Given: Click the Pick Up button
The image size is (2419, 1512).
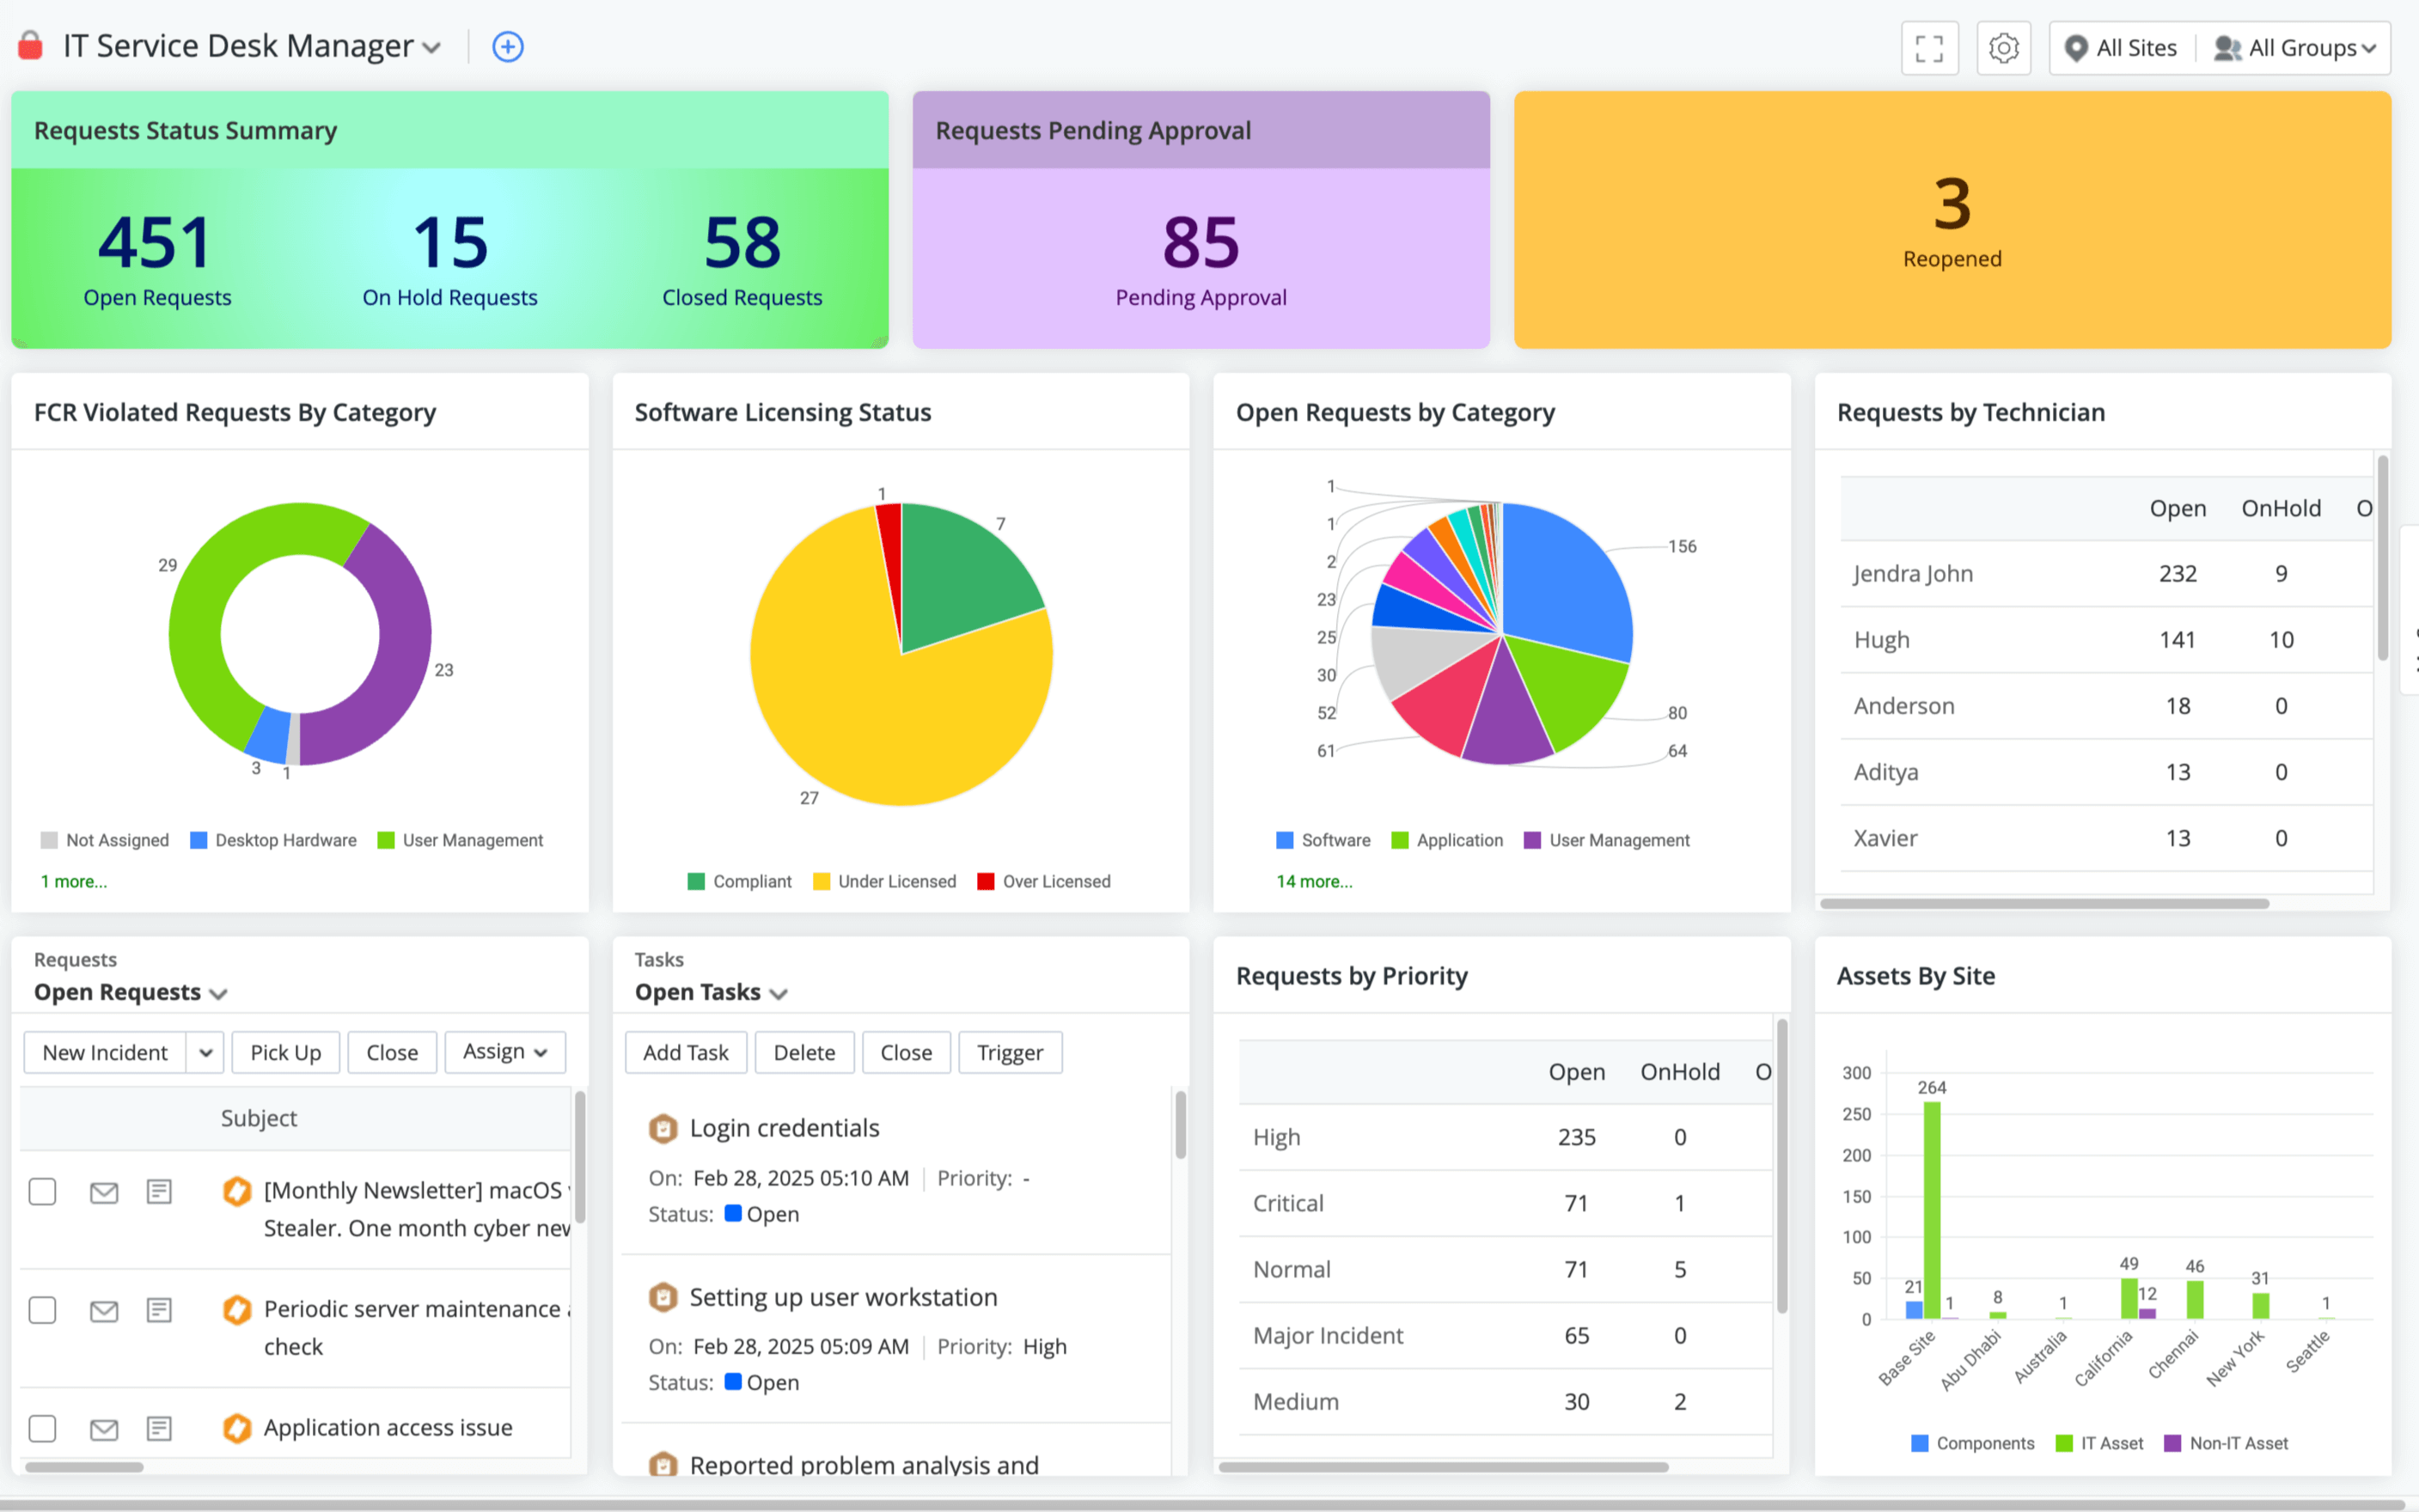Looking at the screenshot, I should 285,1052.
